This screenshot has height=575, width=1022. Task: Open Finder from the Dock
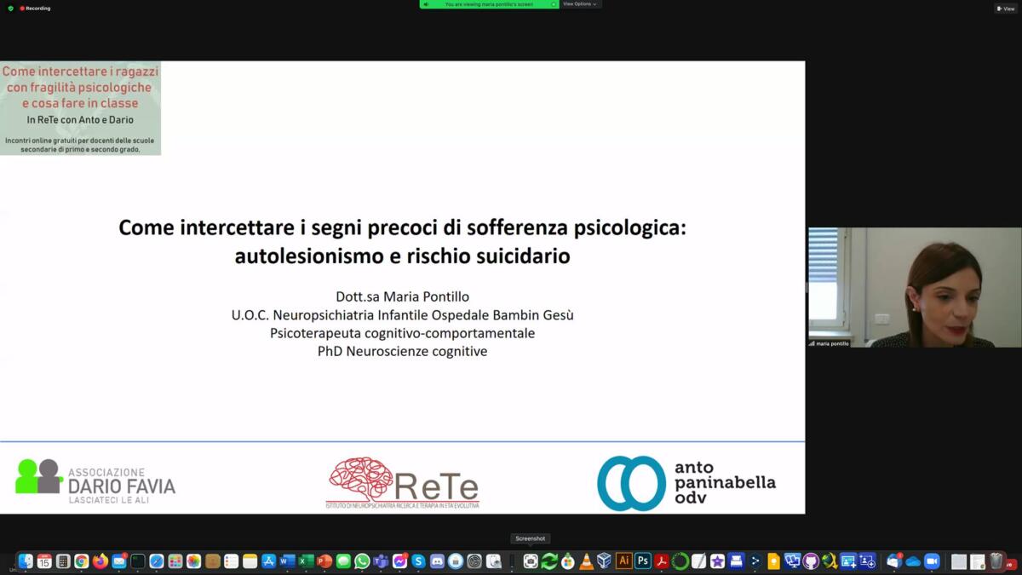[26, 561]
